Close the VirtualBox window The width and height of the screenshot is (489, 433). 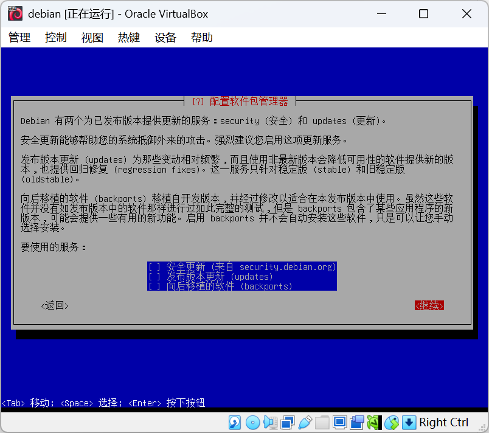pos(466,14)
